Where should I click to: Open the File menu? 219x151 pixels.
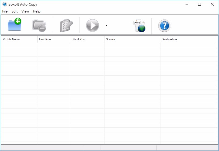pyautogui.click(x=5, y=11)
